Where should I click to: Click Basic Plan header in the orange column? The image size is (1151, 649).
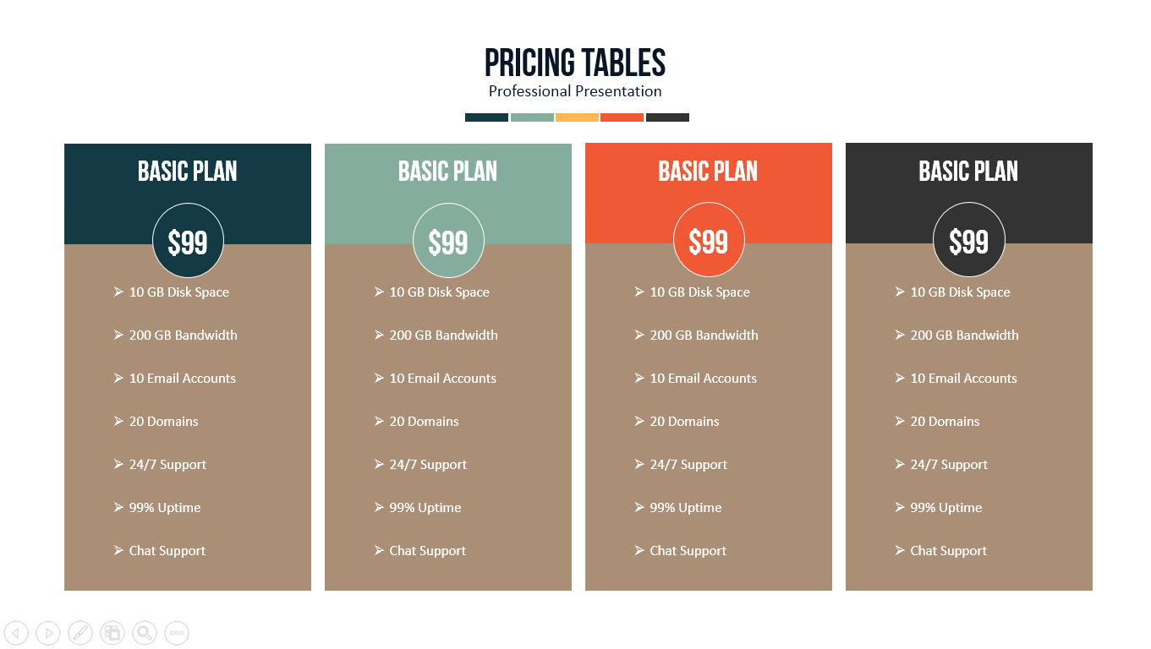click(x=709, y=172)
